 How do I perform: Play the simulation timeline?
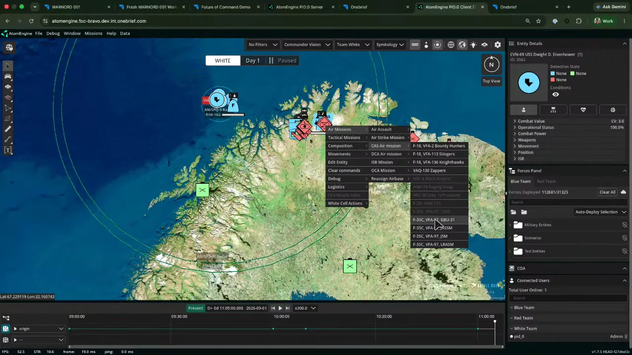pos(280,308)
